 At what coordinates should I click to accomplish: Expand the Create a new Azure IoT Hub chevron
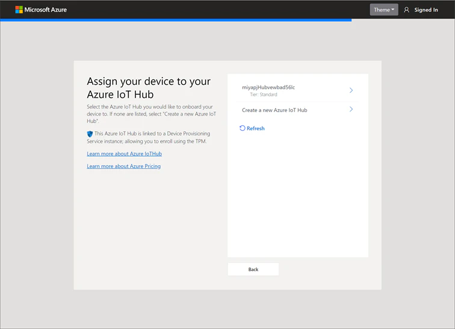pyautogui.click(x=351, y=110)
